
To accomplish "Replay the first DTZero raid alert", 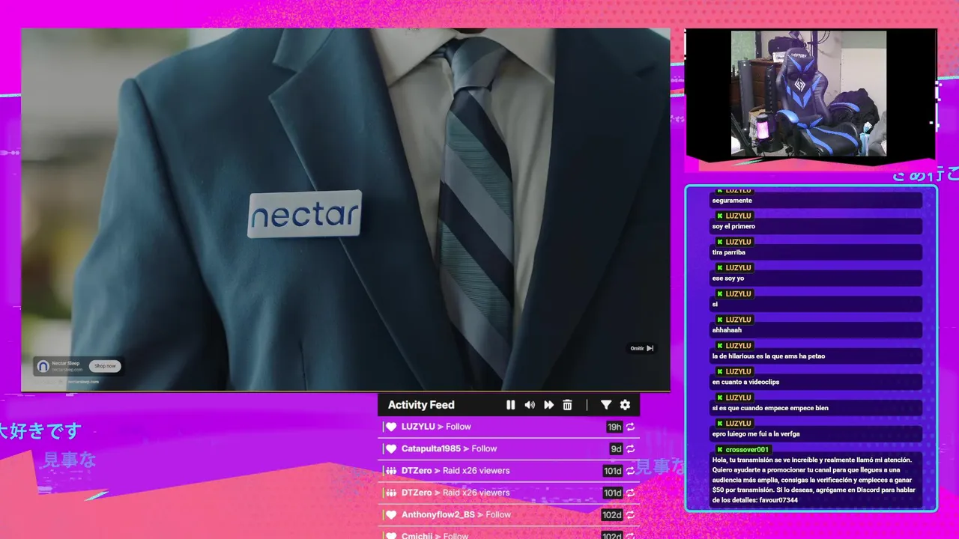I will pyautogui.click(x=631, y=471).
